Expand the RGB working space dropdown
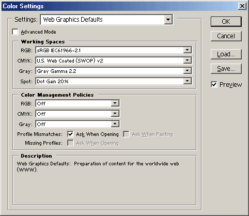The width and height of the screenshot is (249, 216). click(188, 50)
